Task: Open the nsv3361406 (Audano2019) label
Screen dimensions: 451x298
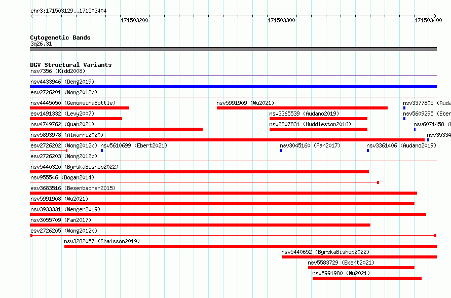Action: (x=401, y=145)
